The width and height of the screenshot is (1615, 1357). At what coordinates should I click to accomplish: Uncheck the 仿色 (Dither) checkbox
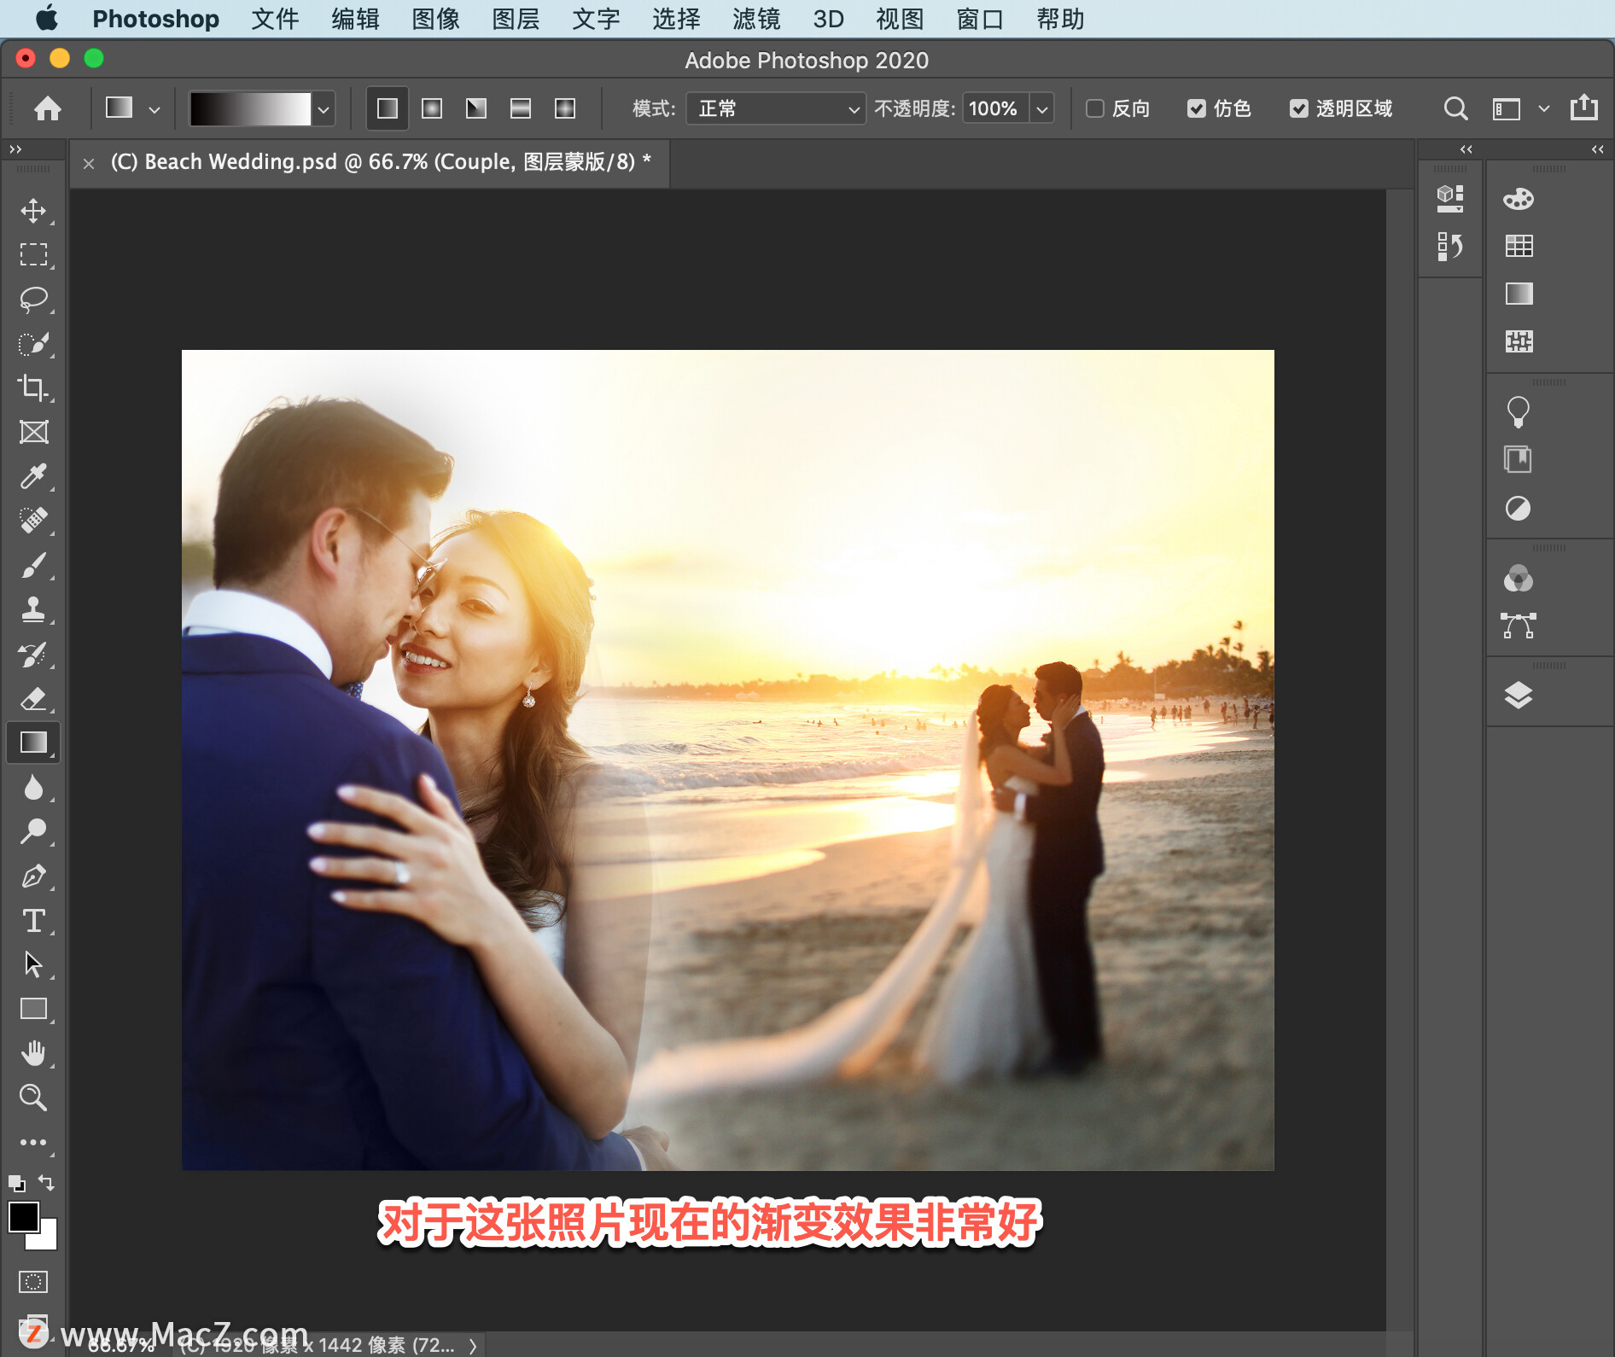click(x=1197, y=108)
